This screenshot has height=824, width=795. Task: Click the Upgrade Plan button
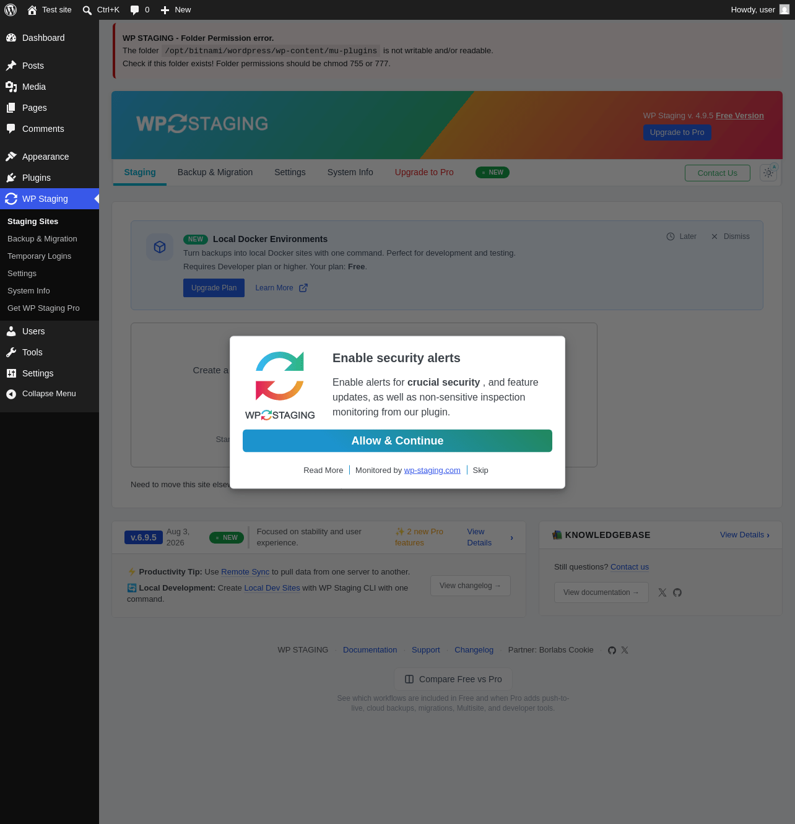point(214,288)
